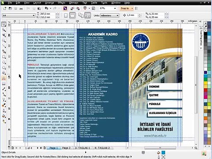Select the Color Eyedropper tool in toolbox

coord(4,105)
